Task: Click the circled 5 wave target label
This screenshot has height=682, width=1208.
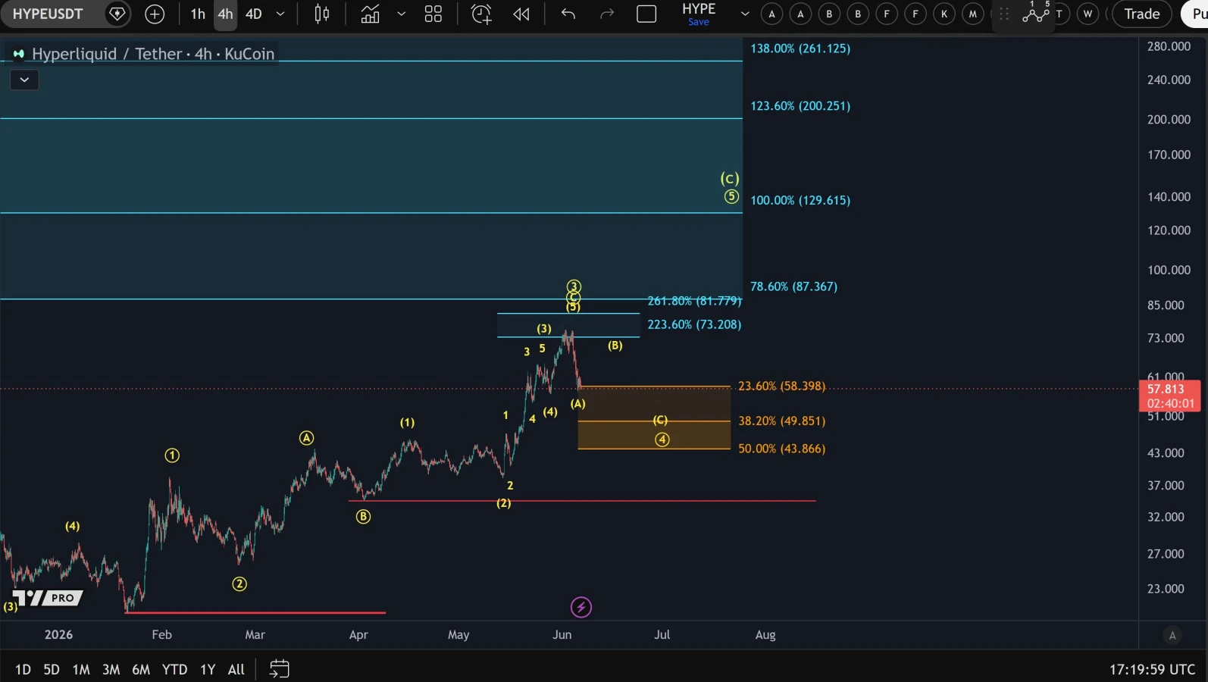Action: [731, 197]
